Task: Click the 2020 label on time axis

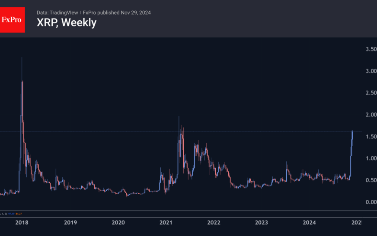Action: (x=118, y=223)
